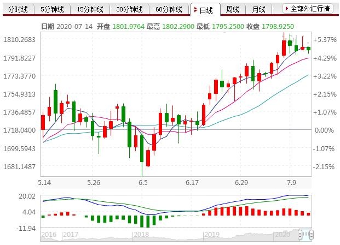Click the price label 1718.0400
Screen dimensions: 340x245
coord(19,130)
